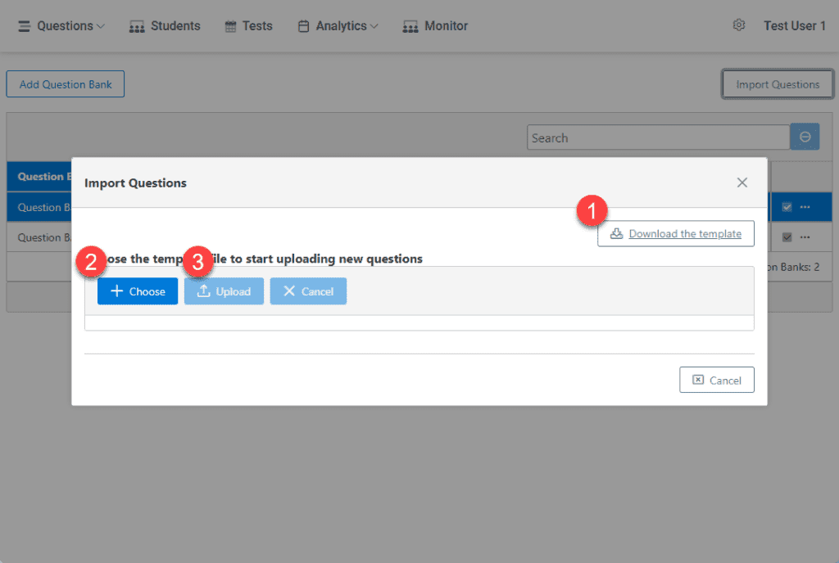This screenshot has width=839, height=563.
Task: Open settings via the gear icon
Action: 739,25
